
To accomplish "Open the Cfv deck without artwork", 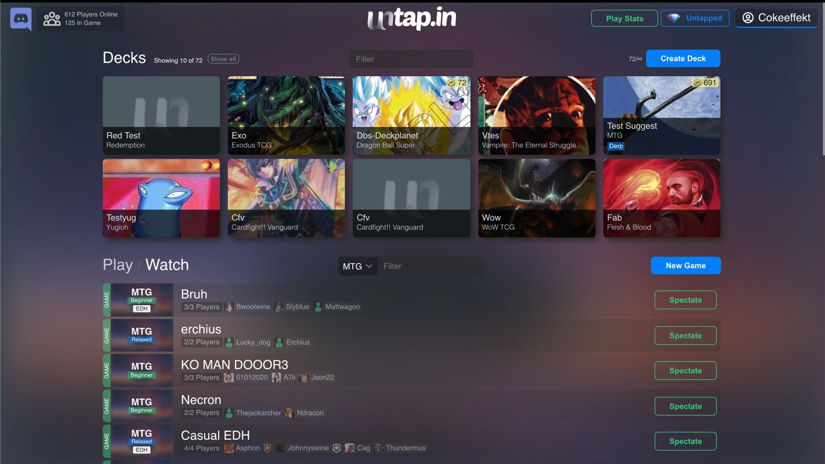I will pos(411,198).
